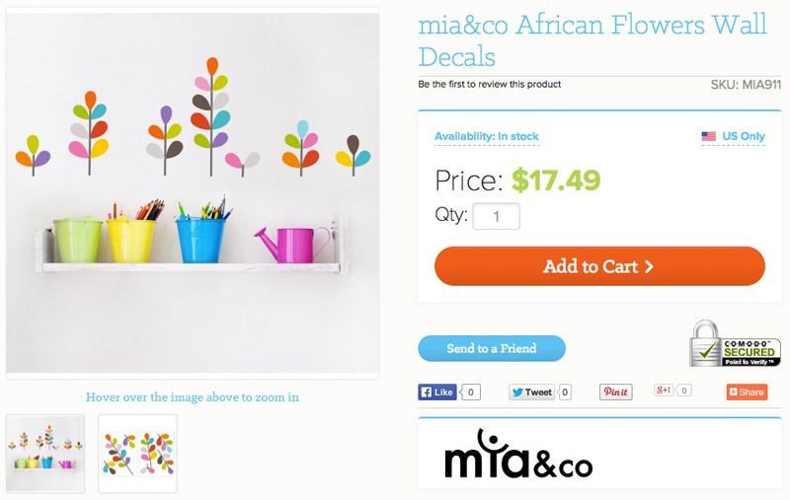Click the Availability: In stock link
Viewport: 790px width, 500px height.
point(486,136)
